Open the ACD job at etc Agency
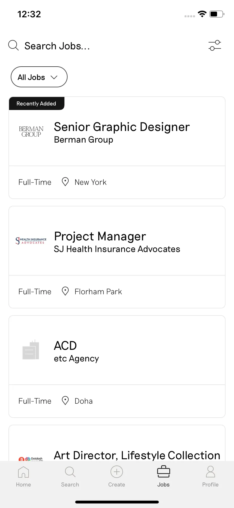Image resolution: width=234 pixels, height=508 pixels. pyautogui.click(x=117, y=367)
